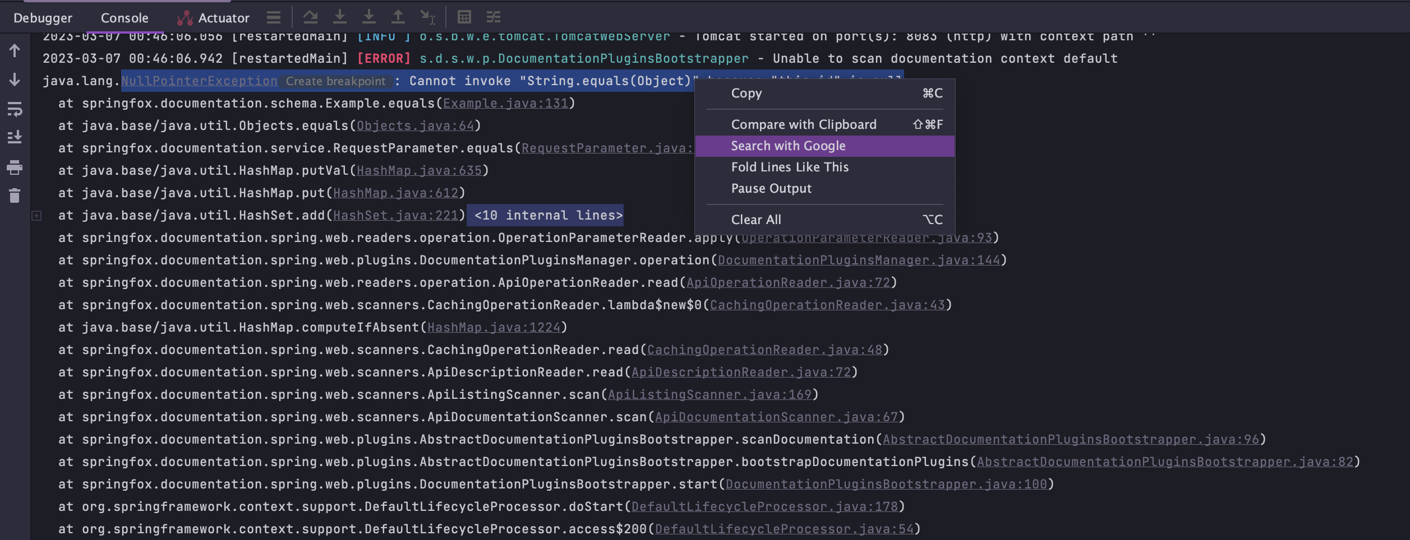Screen dimensions: 1410x540
Task: Open the ApiDescriptionReader.java:72 link
Action: [741, 373]
